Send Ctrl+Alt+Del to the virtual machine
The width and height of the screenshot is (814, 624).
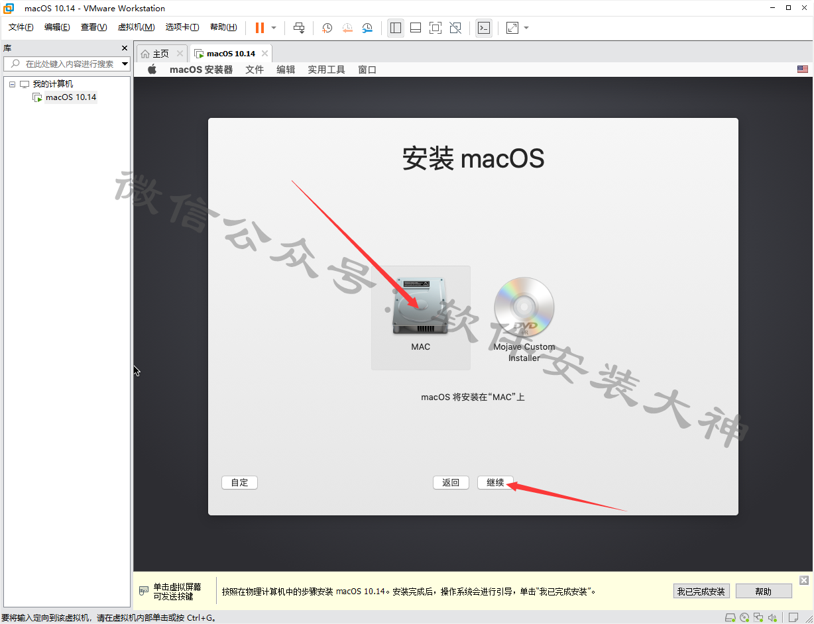point(299,28)
